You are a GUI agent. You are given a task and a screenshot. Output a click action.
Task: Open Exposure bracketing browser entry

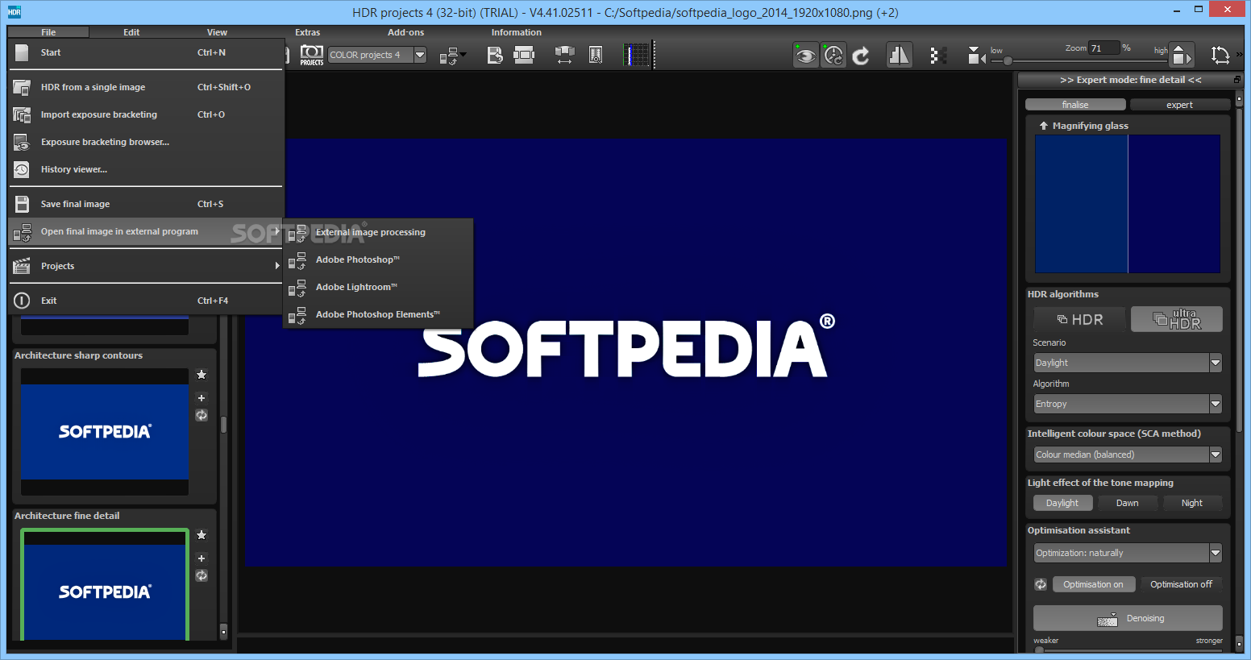146,142
